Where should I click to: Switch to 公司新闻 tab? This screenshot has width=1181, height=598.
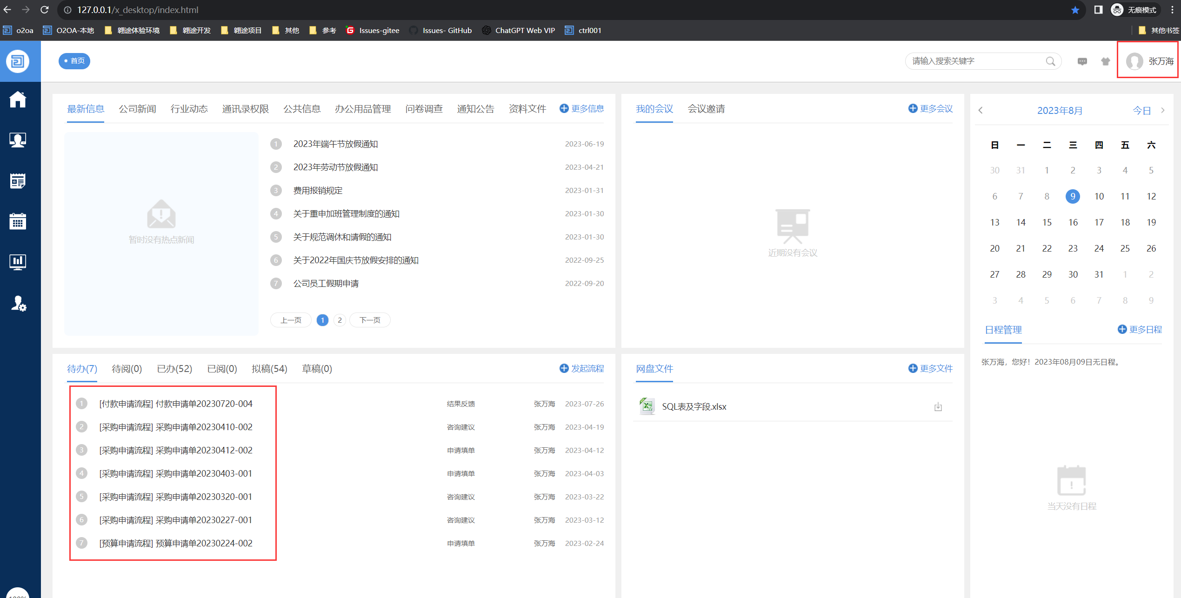tap(137, 109)
